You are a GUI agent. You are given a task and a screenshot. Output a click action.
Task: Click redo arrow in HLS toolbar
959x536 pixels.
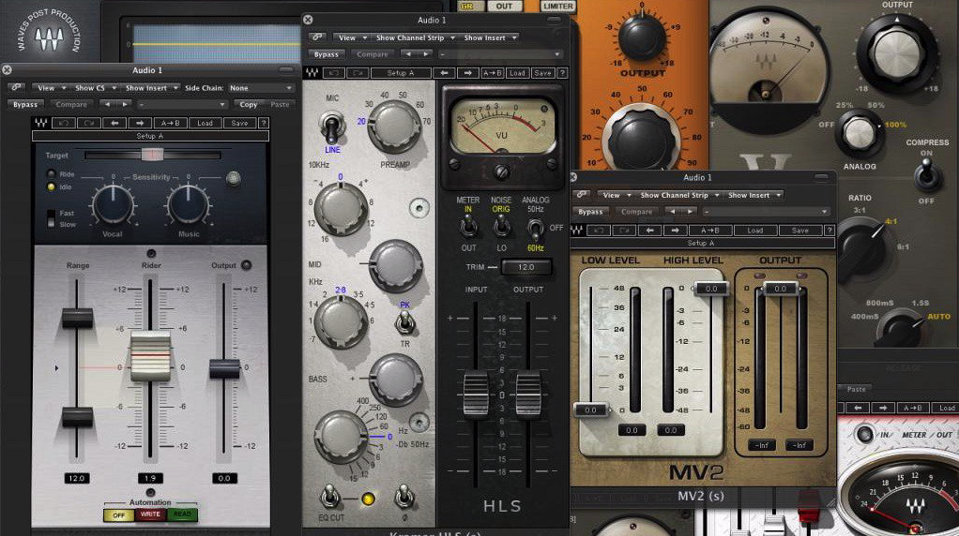pyautogui.click(x=358, y=73)
